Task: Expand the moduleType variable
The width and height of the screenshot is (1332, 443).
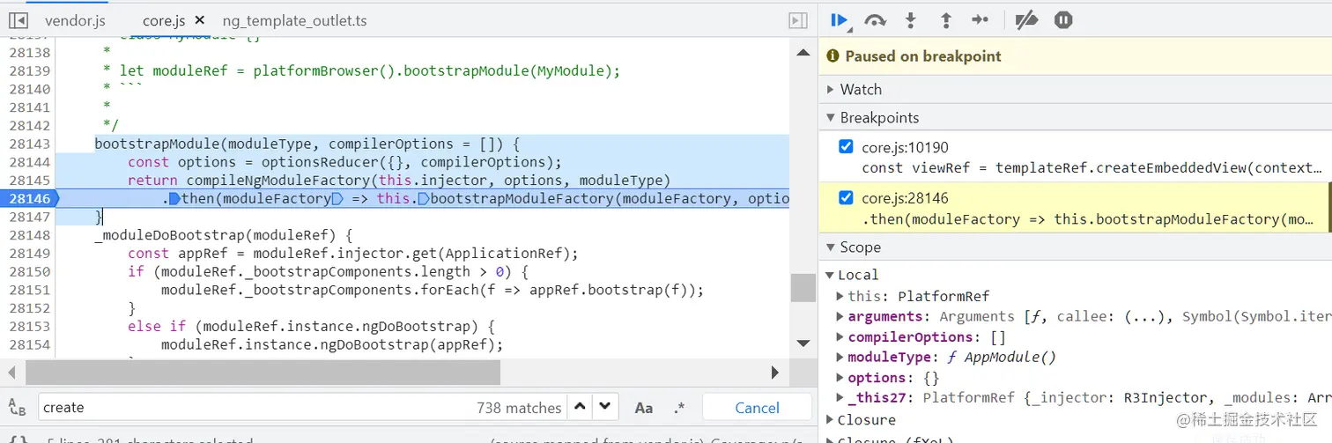Action: (x=840, y=357)
